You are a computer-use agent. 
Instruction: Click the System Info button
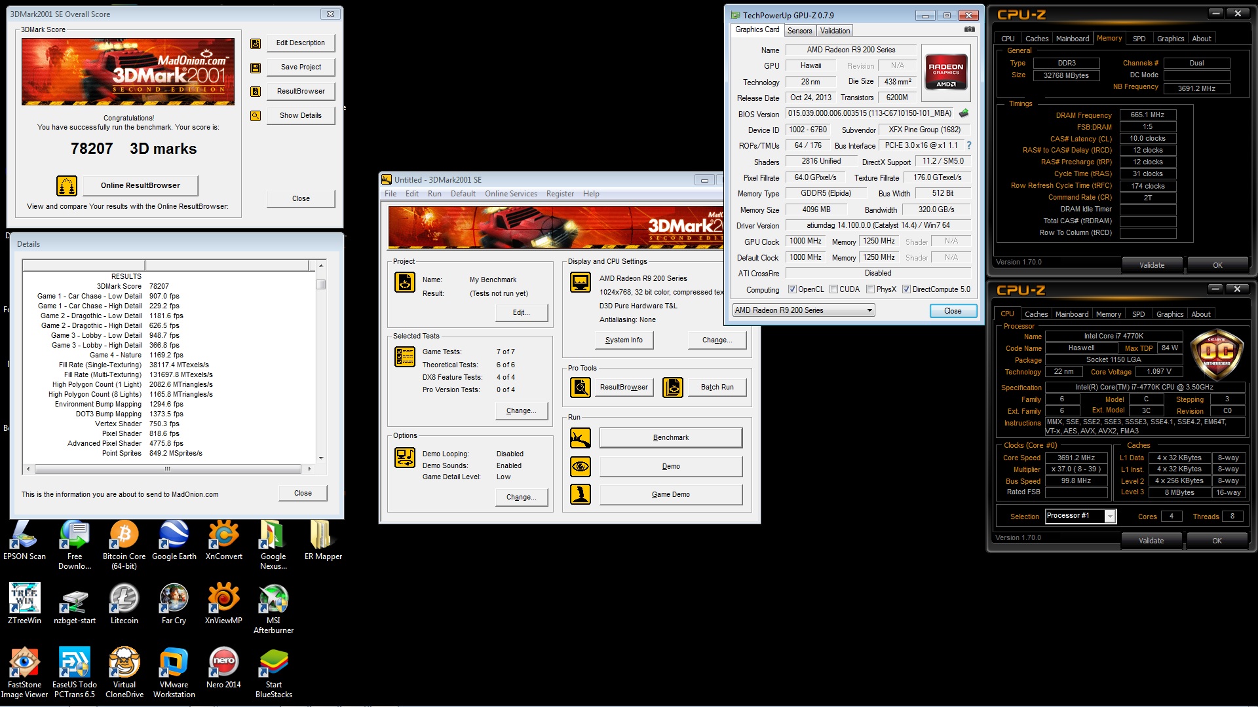point(624,340)
